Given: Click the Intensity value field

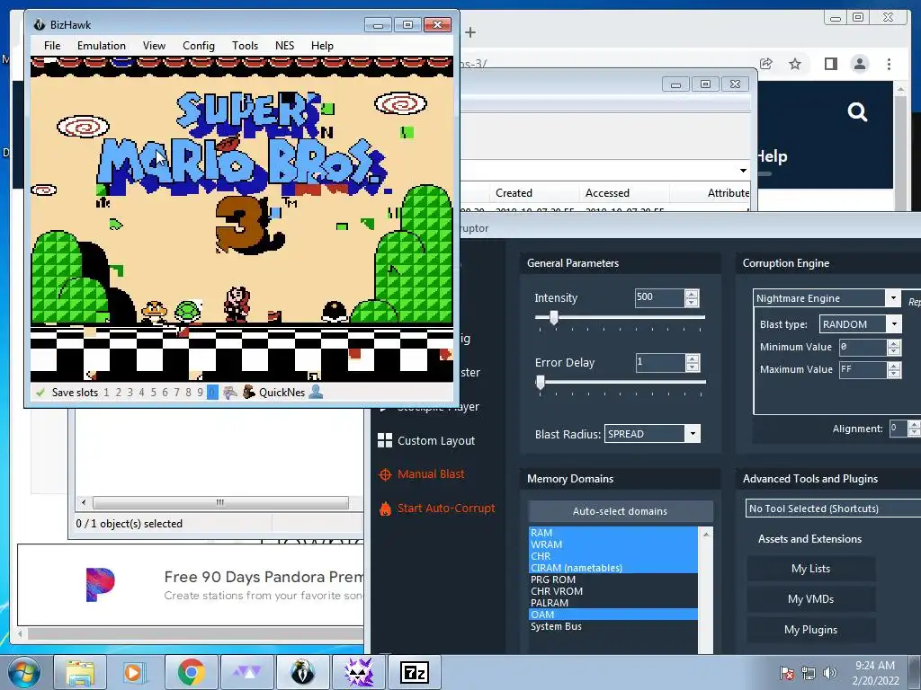Looking at the screenshot, I should tap(659, 297).
